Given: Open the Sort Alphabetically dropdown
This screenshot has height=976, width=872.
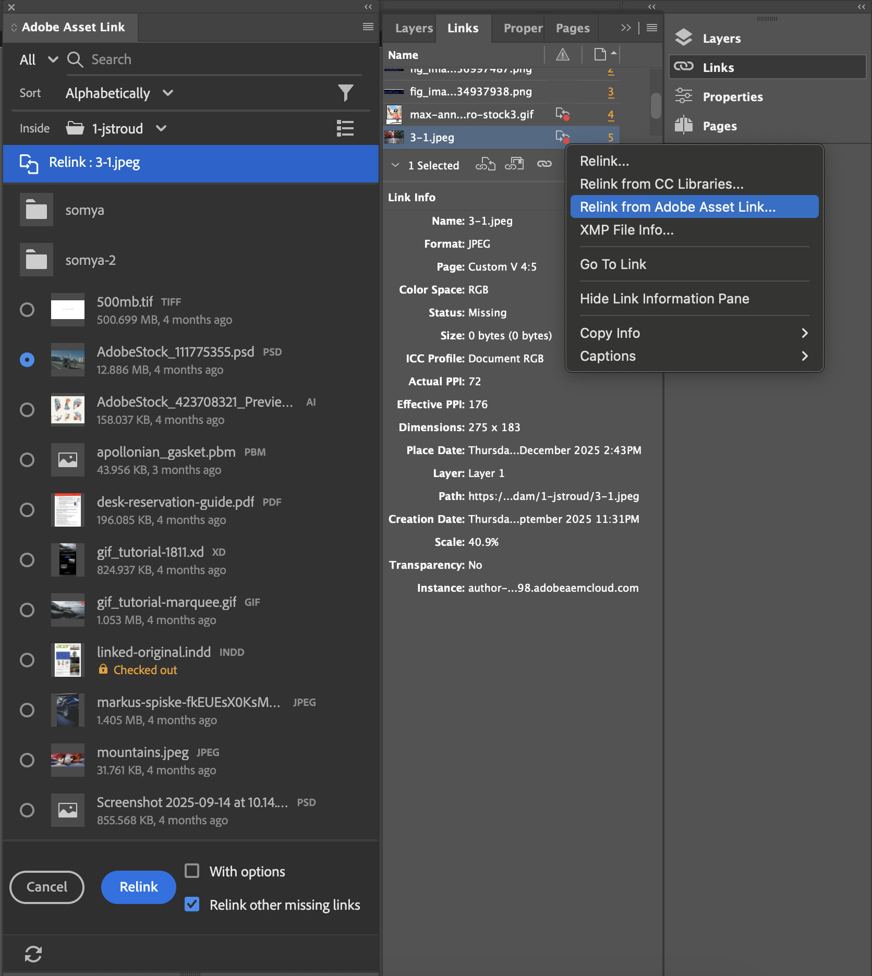Looking at the screenshot, I should point(118,93).
